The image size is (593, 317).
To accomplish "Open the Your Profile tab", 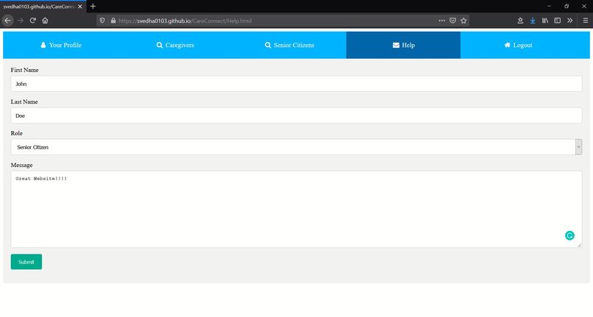I will point(61,45).
